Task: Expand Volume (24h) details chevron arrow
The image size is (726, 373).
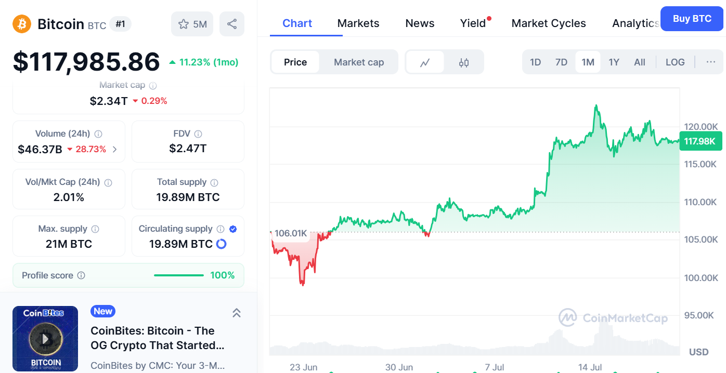Action: (115, 150)
